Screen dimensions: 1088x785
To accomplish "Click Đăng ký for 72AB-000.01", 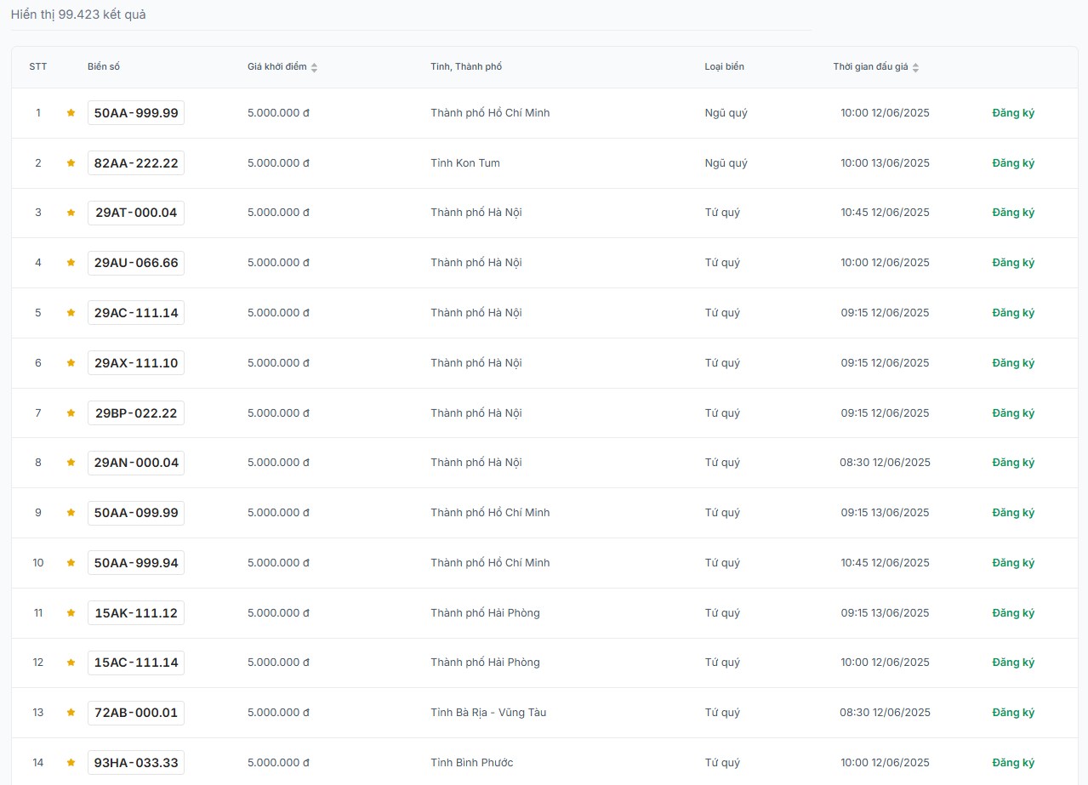I will pos(1013,713).
